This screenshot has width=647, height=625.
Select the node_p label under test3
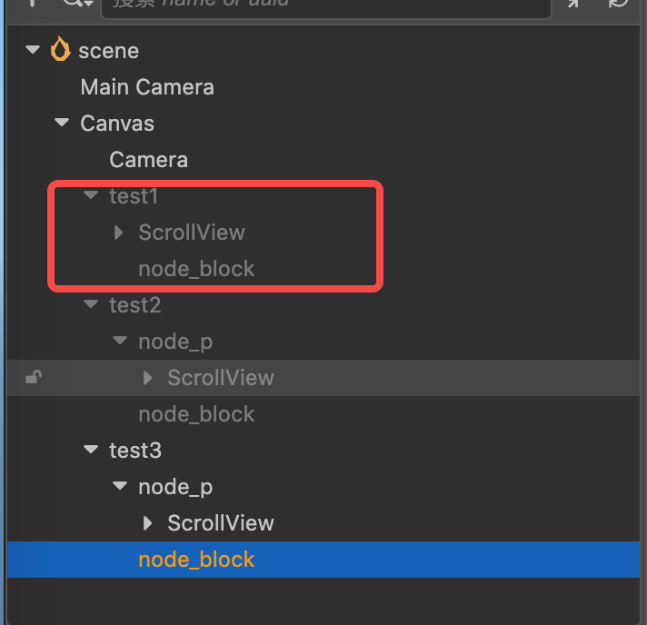click(175, 487)
